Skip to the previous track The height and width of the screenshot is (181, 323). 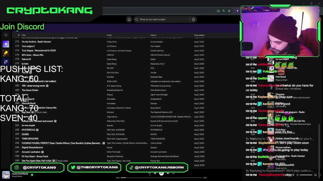155,173
